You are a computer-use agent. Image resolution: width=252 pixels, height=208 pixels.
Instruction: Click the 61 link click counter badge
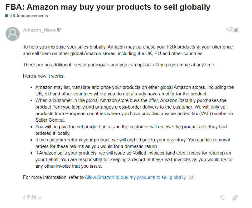coord(191,177)
